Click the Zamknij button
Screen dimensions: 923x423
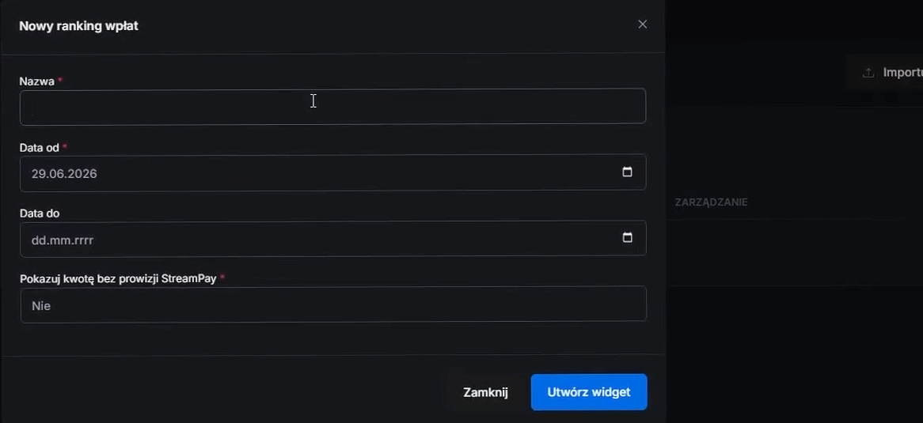(485, 392)
